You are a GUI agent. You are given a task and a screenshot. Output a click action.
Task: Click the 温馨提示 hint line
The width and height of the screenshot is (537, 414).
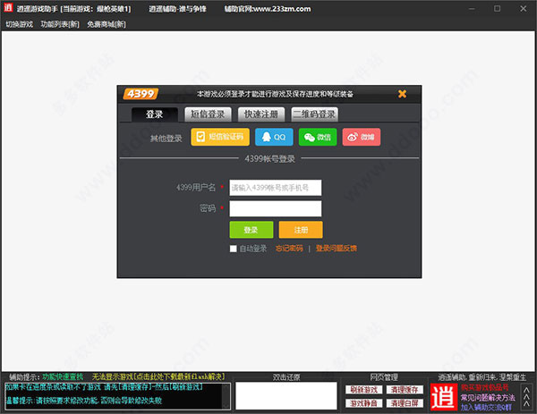point(84,401)
